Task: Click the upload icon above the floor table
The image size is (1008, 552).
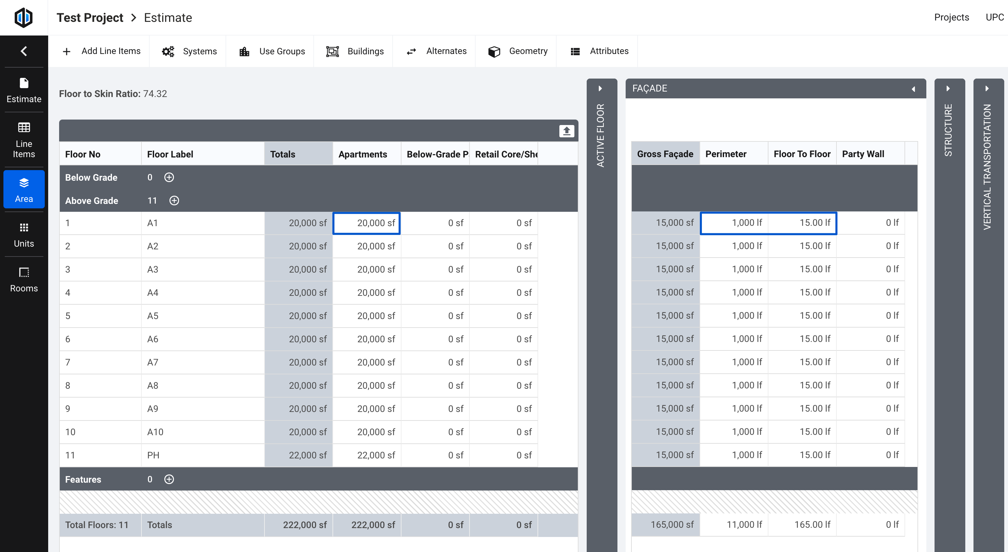Action: (x=566, y=131)
